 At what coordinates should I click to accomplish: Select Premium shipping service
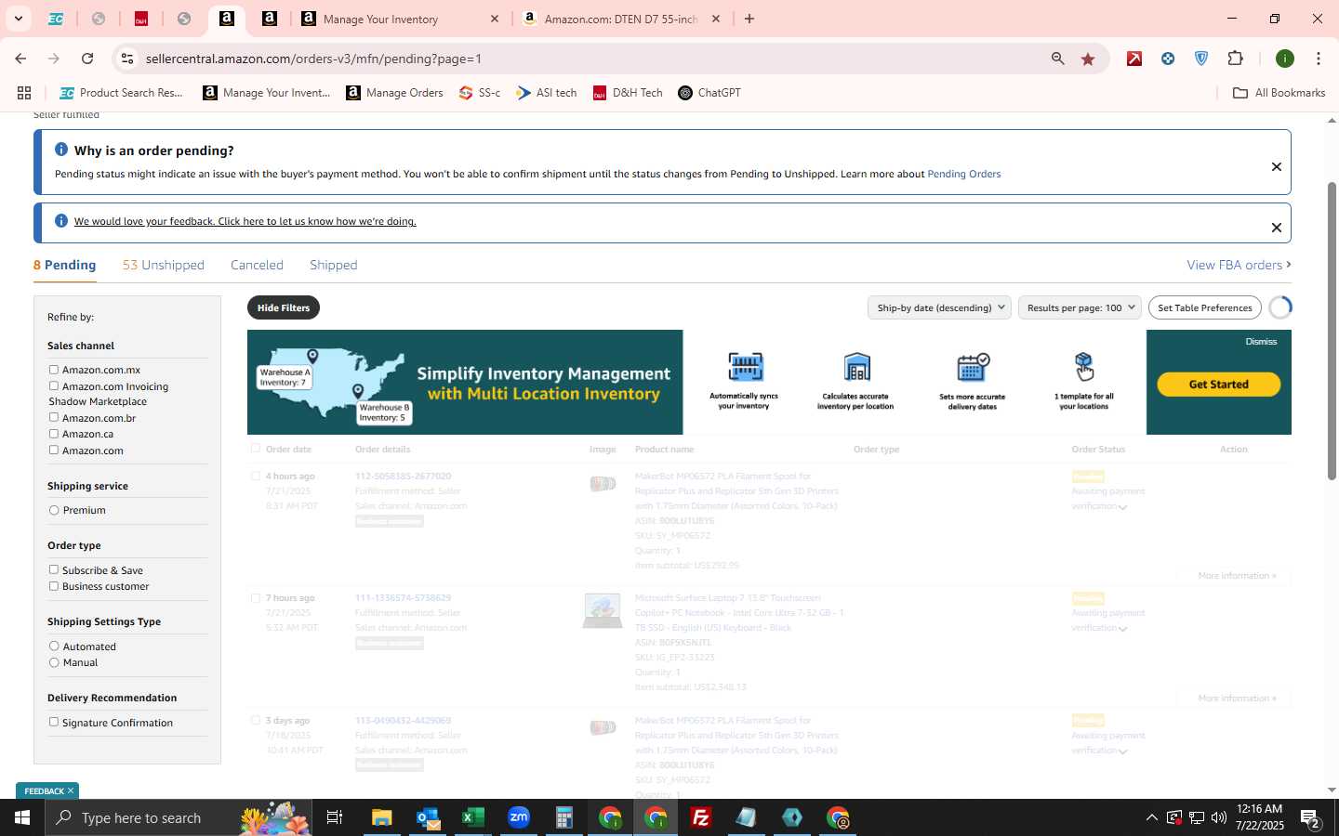point(54,510)
